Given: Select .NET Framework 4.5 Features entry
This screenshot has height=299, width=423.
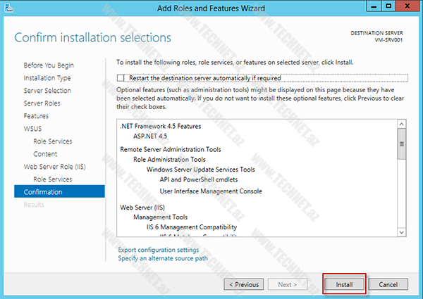Looking at the screenshot, I should (x=161, y=126).
